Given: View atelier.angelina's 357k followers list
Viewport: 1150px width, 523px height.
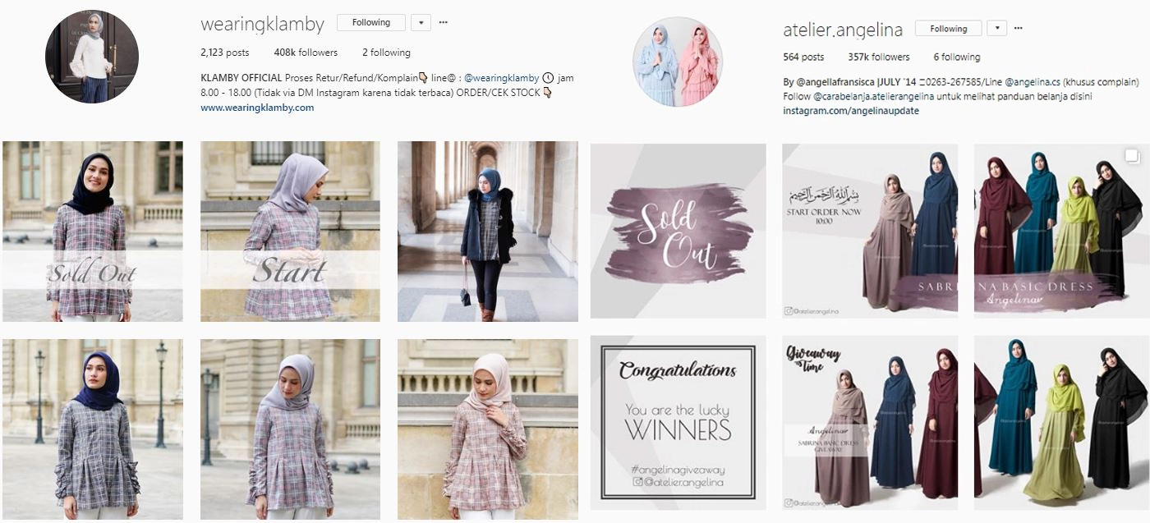Looking at the screenshot, I should pyautogui.click(x=878, y=57).
